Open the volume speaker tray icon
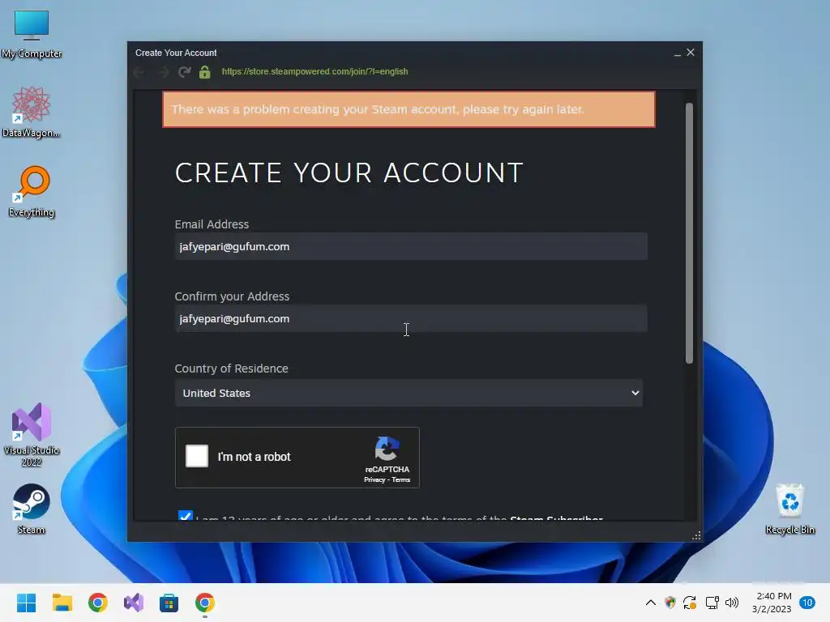This screenshot has height=622, width=830. pos(732,603)
